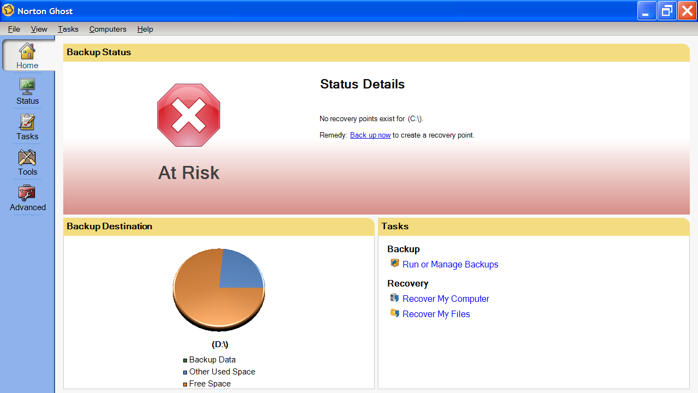Click the Recover My Computer link
This screenshot has width=698, height=393.
pos(446,299)
